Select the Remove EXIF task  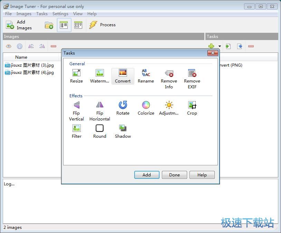click(192, 79)
